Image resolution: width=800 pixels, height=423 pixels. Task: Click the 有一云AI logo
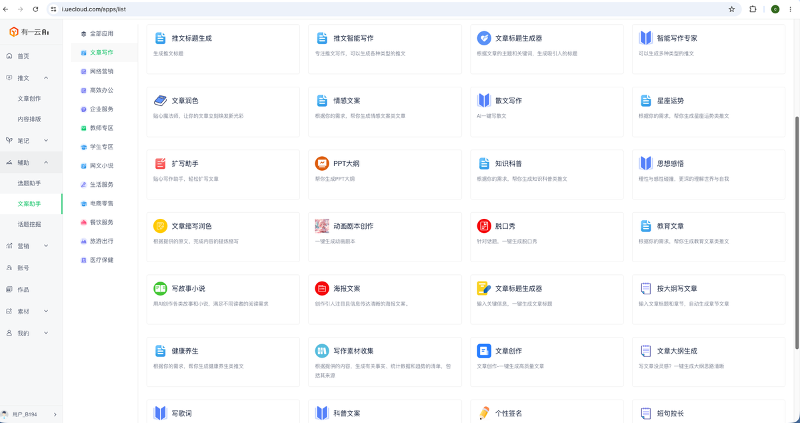29,32
